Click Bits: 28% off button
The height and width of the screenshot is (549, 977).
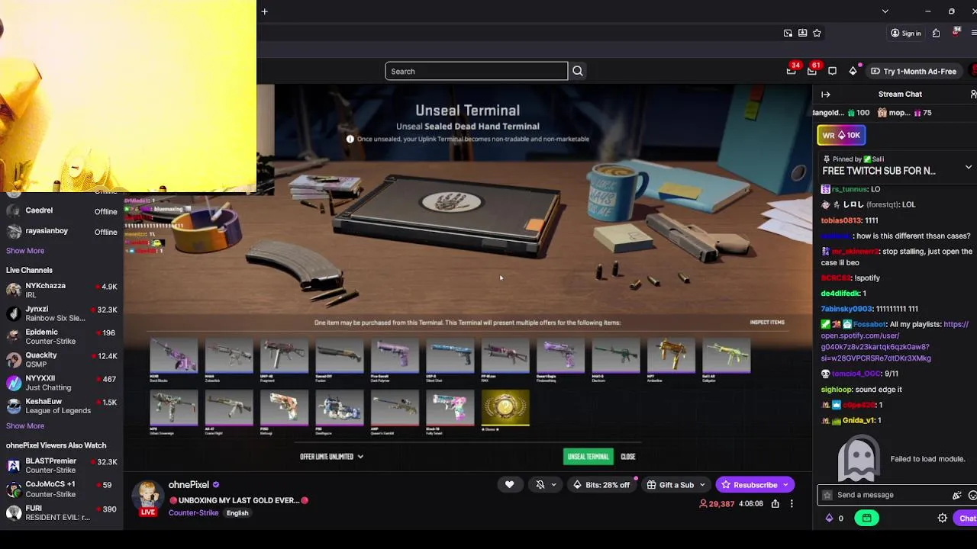tap(601, 485)
